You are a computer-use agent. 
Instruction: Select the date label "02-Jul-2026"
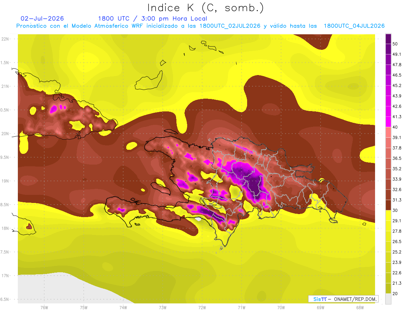click(42, 19)
